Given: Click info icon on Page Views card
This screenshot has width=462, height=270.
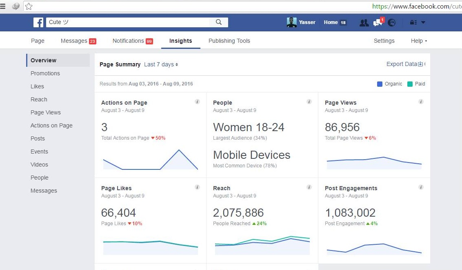Looking at the screenshot, I should [x=421, y=102].
